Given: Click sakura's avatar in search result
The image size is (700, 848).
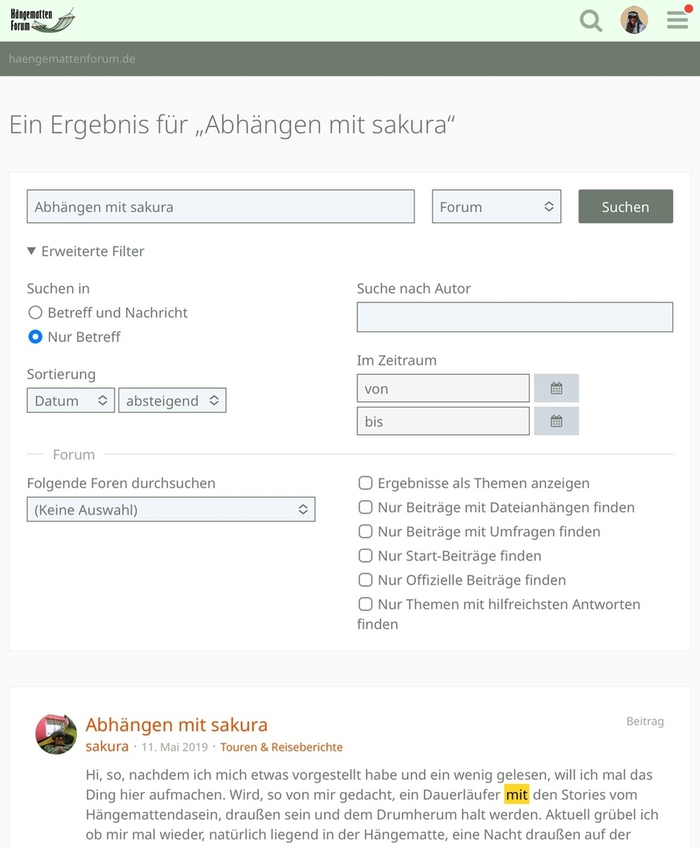Looking at the screenshot, I should click(x=56, y=734).
